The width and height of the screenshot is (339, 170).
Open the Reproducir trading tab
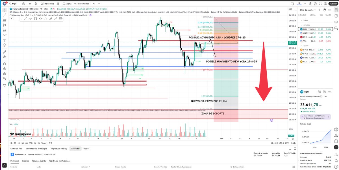coord(59,148)
